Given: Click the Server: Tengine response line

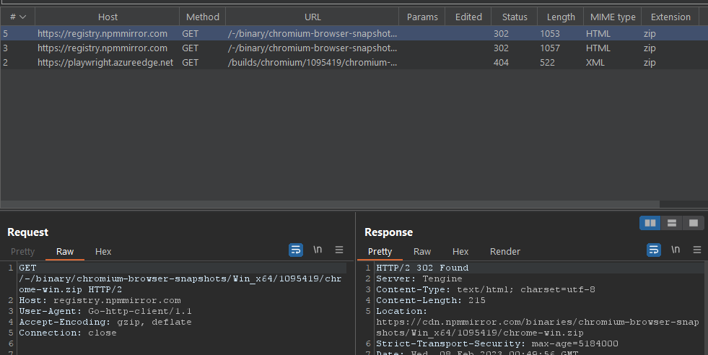Looking at the screenshot, I should (419, 279).
